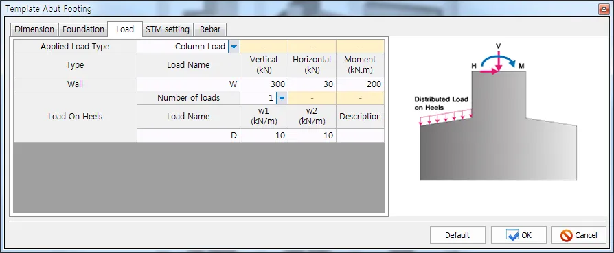Click the empty Description cell for load D

(361, 136)
